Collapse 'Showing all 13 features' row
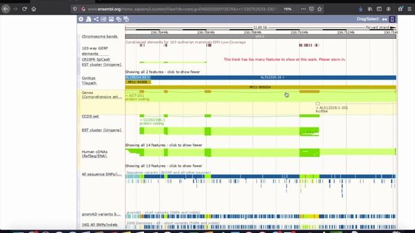 [x=163, y=166]
